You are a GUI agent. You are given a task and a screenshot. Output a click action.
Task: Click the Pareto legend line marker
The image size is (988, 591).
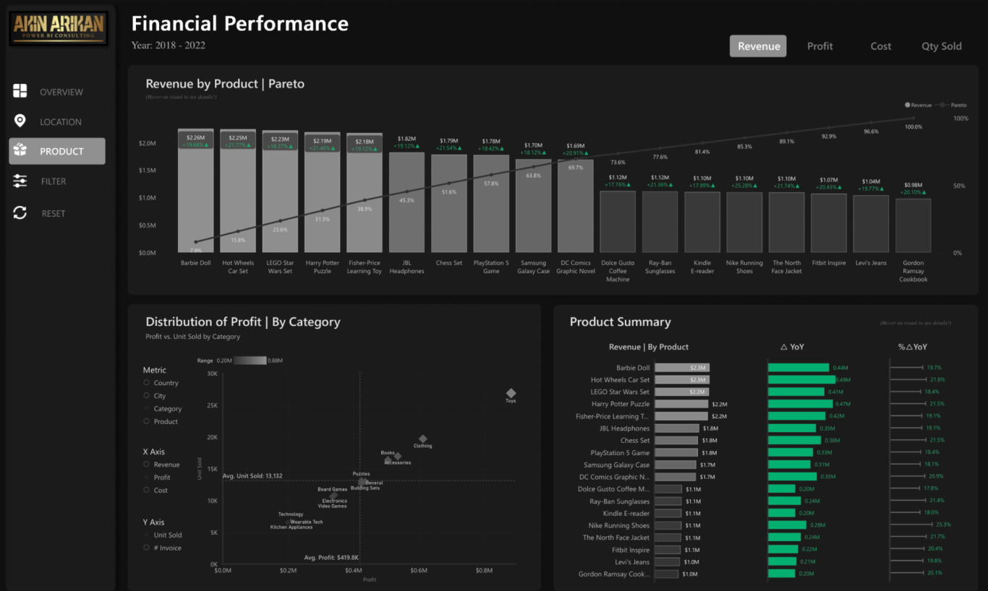coord(943,105)
